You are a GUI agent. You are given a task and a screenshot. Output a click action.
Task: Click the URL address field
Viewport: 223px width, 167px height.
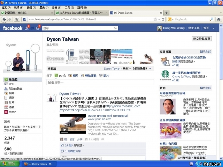click(90, 19)
